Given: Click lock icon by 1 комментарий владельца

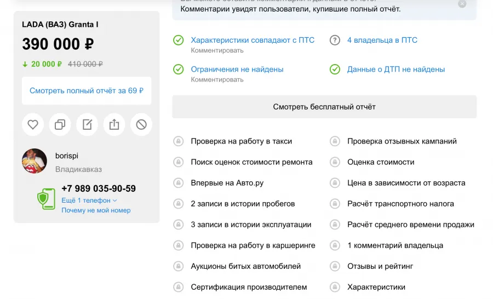Looking at the screenshot, I should (x=335, y=245).
